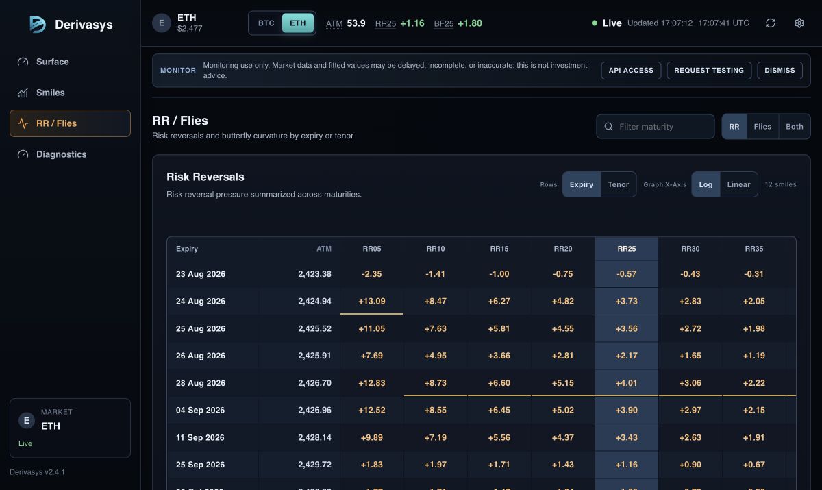The image size is (822, 490).
Task: Go to the Diagnostics page
Action: pos(70,154)
